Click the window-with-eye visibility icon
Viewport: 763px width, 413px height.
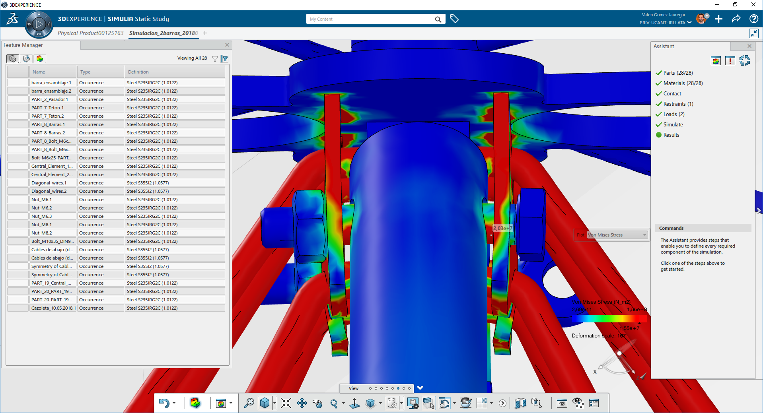tap(562, 403)
